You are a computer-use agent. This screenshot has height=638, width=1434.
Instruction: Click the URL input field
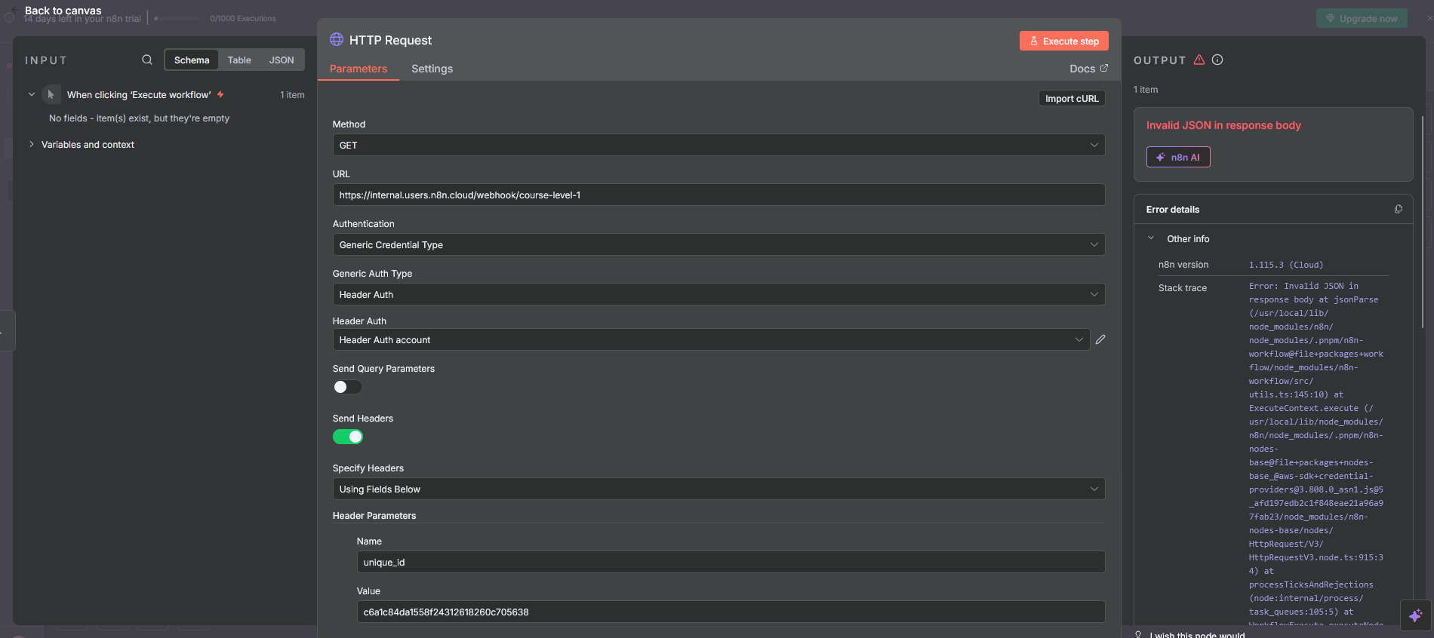point(719,195)
